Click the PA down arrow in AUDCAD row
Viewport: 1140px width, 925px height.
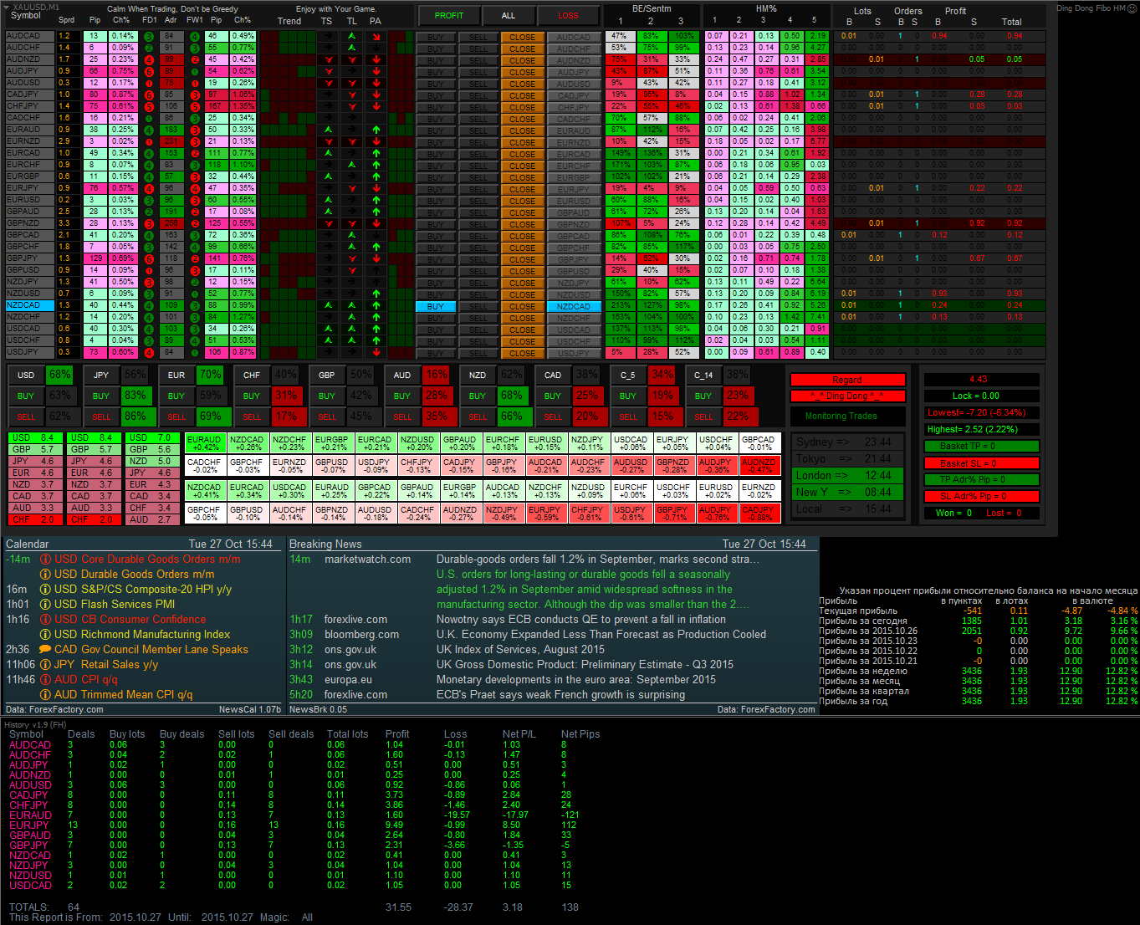[376, 37]
